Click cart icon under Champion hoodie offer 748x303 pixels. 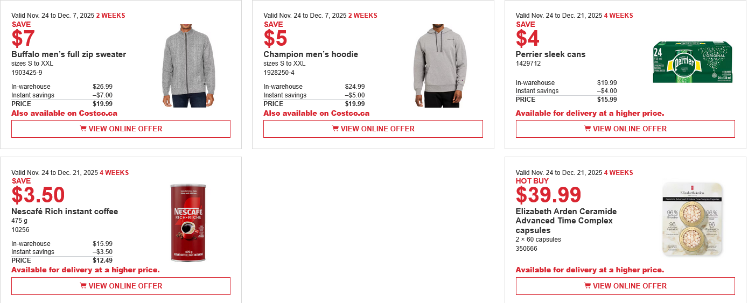[335, 129]
